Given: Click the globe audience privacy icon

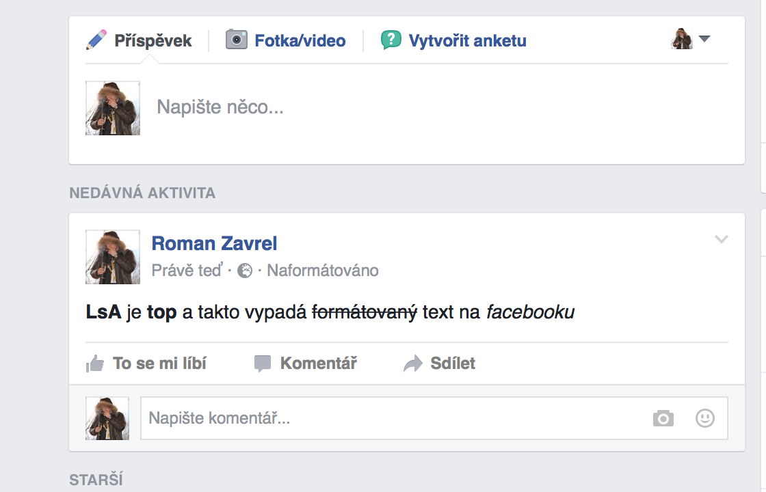Looking at the screenshot, I should point(245,271).
